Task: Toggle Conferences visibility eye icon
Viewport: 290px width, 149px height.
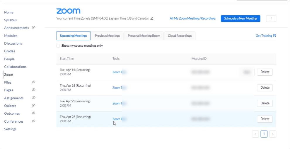Action: pyautogui.click(x=33, y=121)
